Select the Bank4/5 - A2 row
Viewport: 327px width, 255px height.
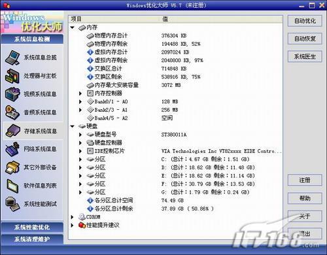(x=176, y=118)
